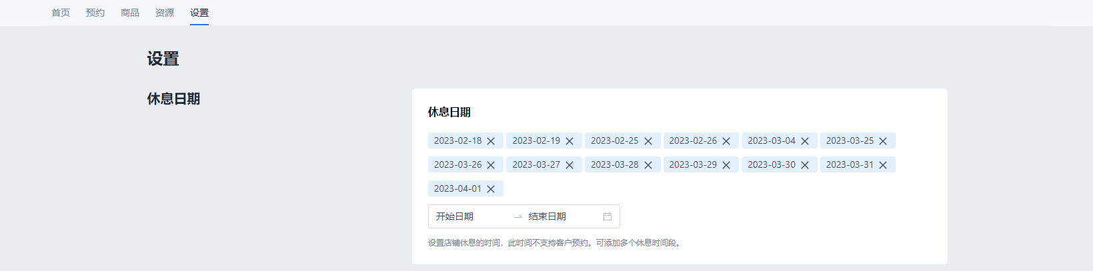Open the 资源 navigation tab
Screen dimensions: 1093x271
tap(165, 13)
